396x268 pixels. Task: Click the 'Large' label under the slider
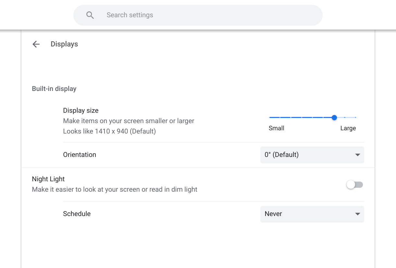[348, 128]
